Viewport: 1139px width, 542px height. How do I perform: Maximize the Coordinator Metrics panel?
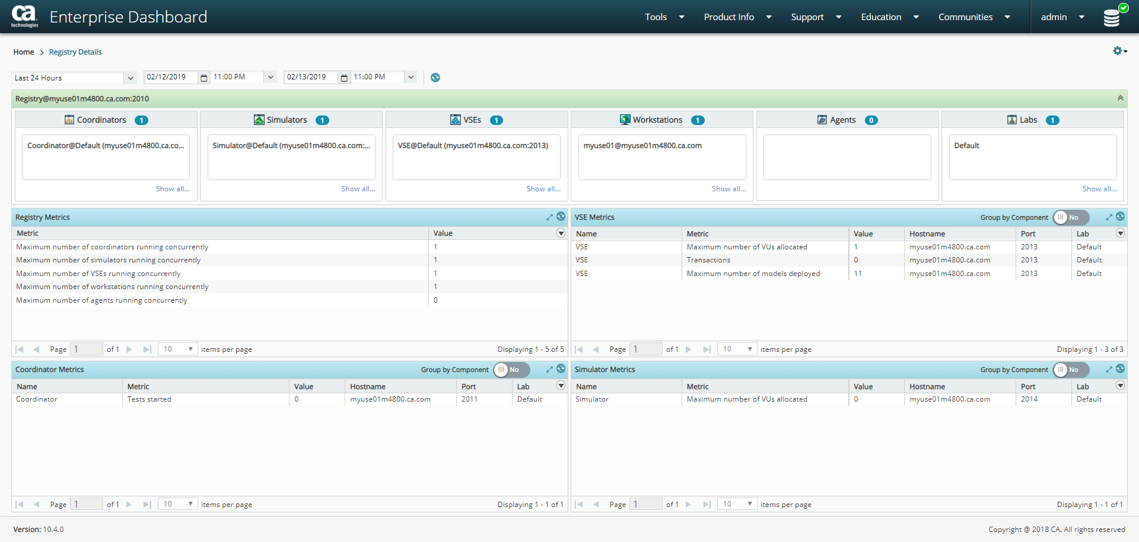(549, 369)
